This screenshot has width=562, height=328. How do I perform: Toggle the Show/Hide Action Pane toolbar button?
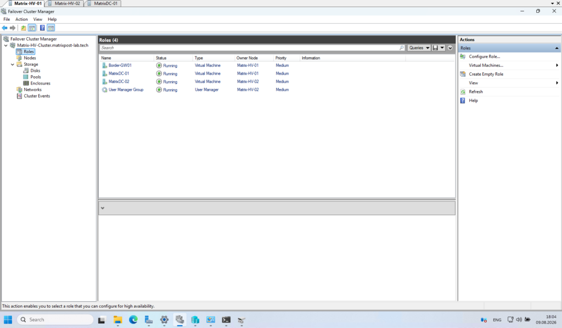[x=51, y=28]
